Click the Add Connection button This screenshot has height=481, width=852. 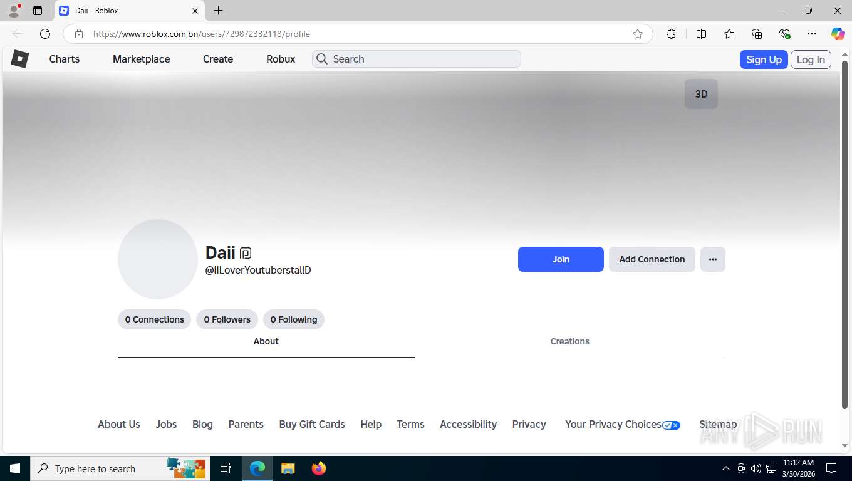(x=652, y=259)
